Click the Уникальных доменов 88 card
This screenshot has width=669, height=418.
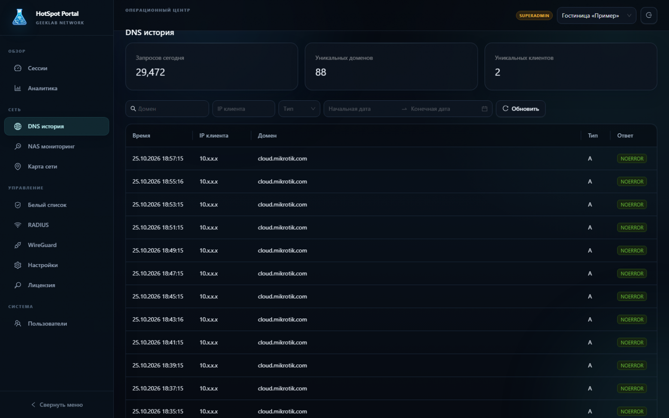pyautogui.click(x=391, y=66)
